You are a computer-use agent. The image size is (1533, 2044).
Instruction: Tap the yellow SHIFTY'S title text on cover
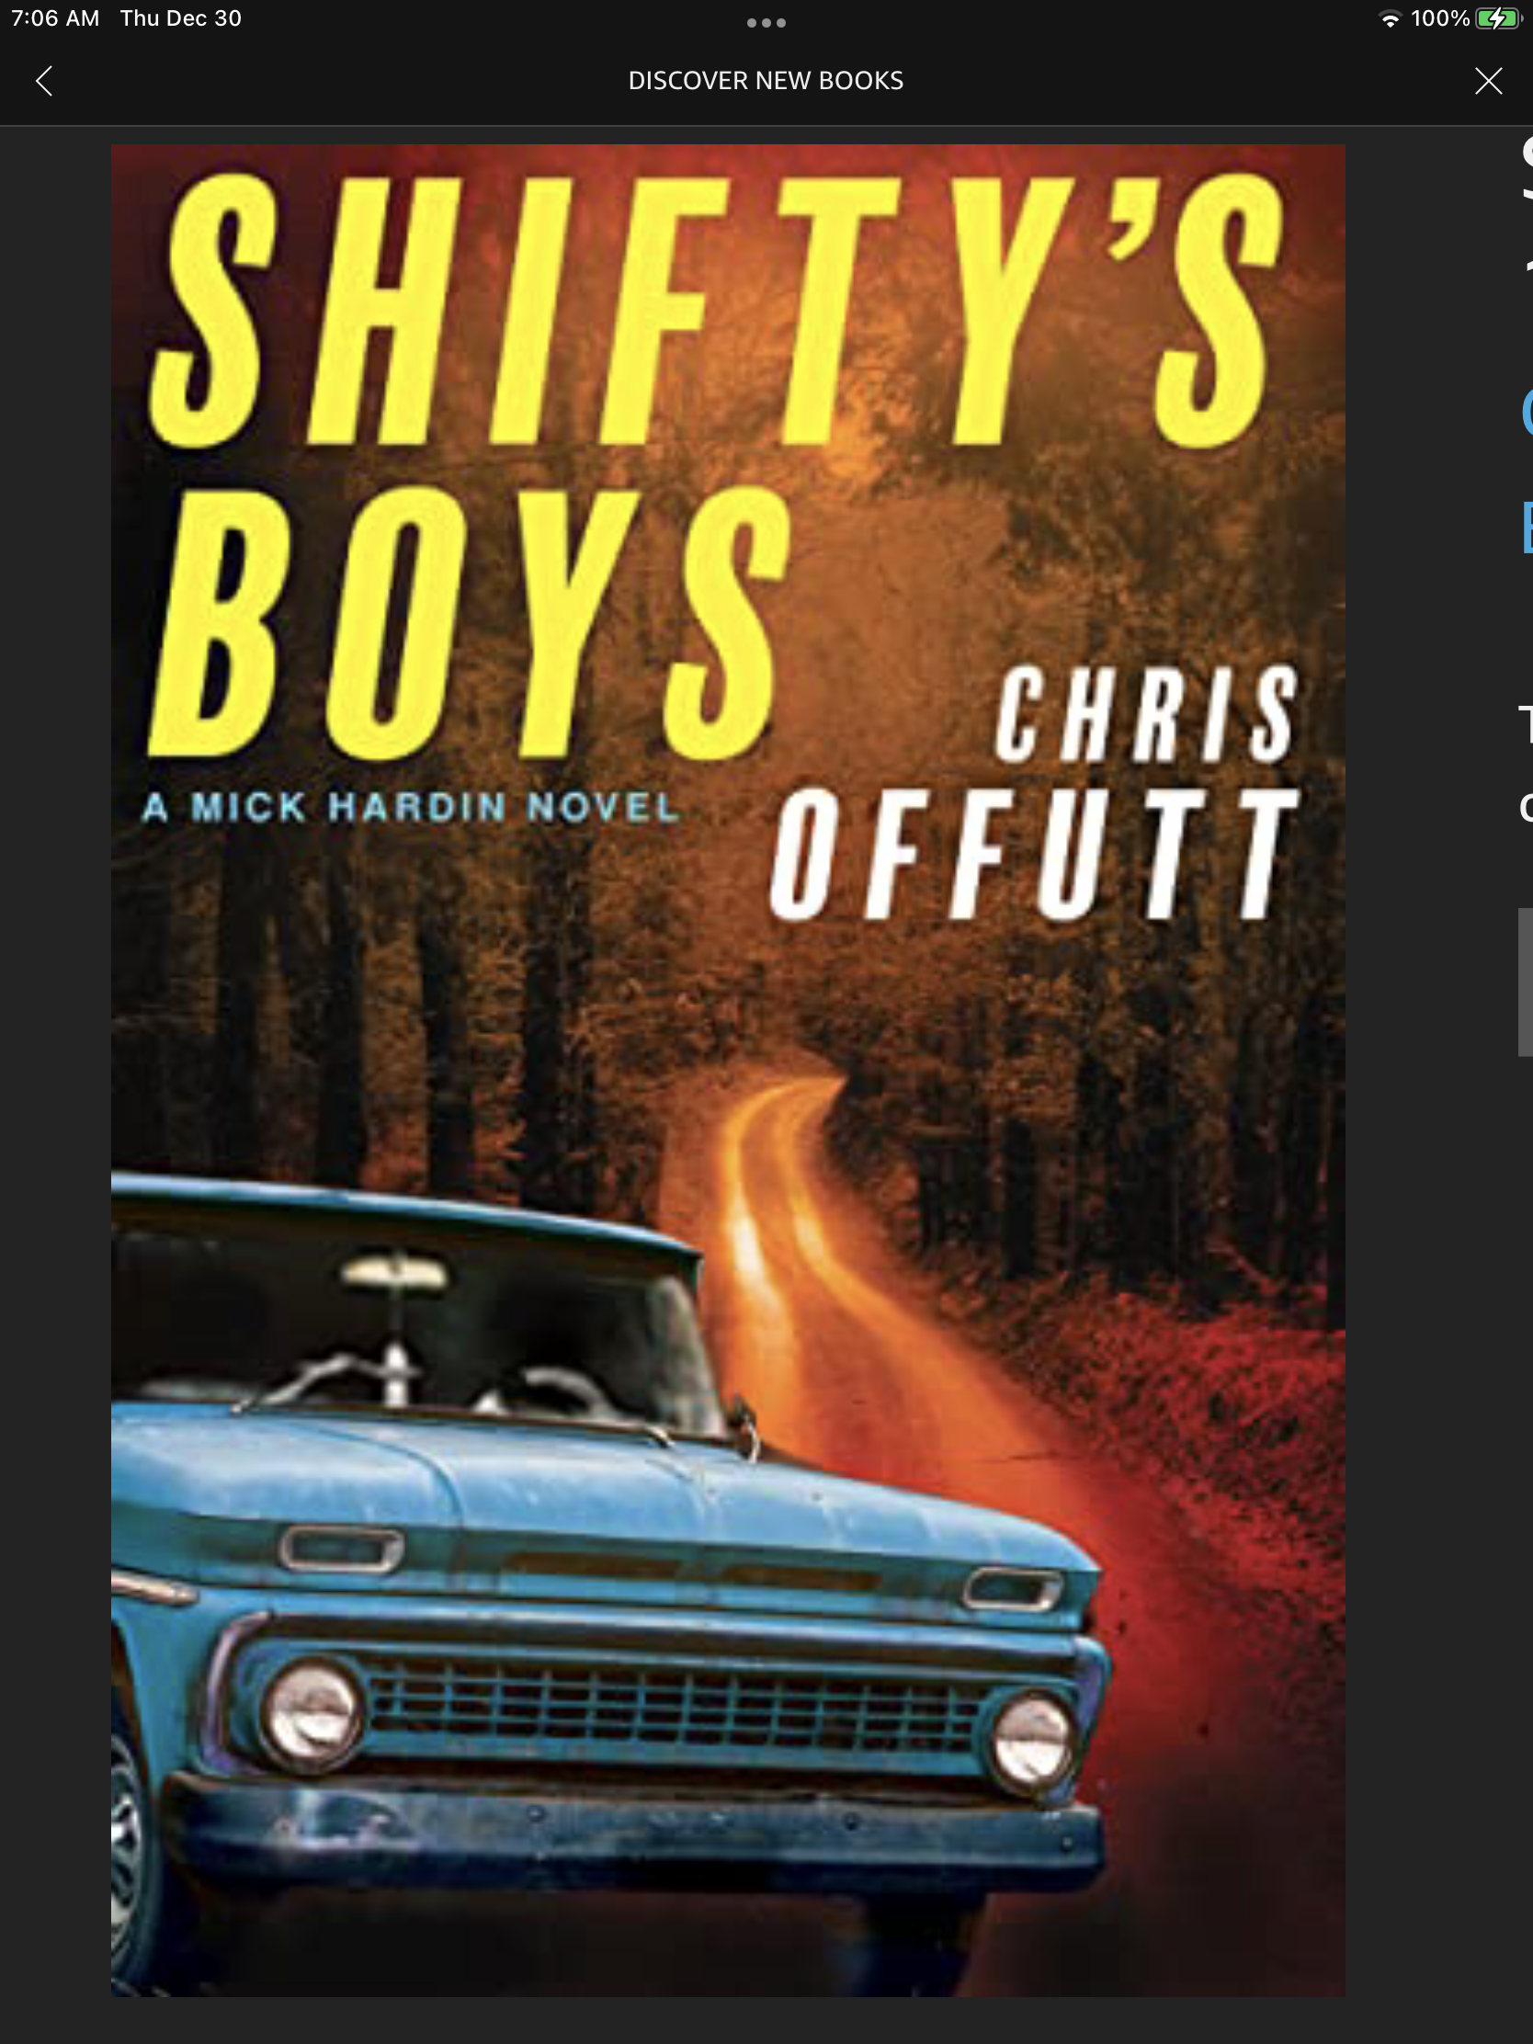coord(716,310)
